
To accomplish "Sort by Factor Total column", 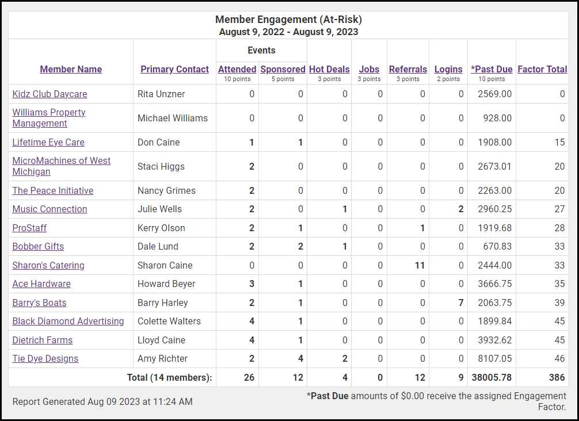I will [542, 69].
